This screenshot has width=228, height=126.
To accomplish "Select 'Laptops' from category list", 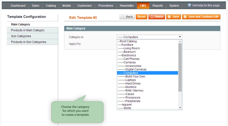I will pos(131,80).
